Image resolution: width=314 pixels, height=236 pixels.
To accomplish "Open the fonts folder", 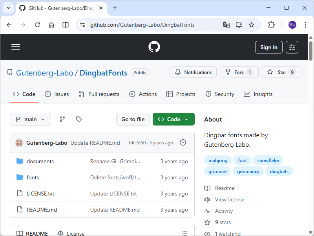I will coord(33,177).
